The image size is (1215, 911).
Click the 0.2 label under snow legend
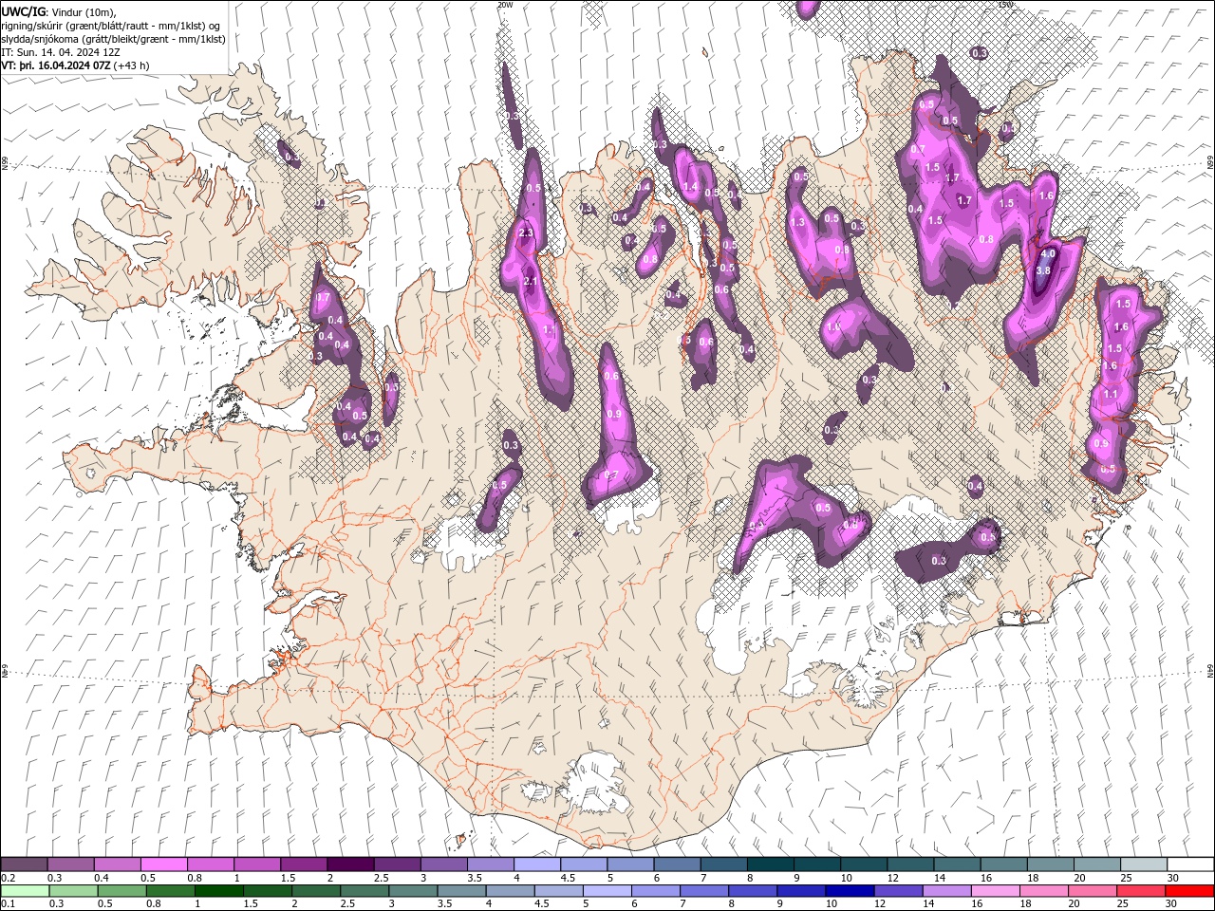pos(9,878)
